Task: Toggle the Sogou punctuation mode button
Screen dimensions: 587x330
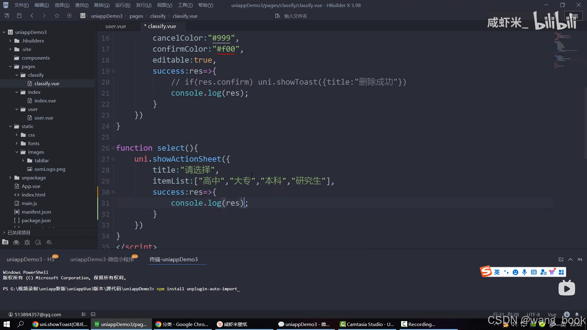Action: 506,272
